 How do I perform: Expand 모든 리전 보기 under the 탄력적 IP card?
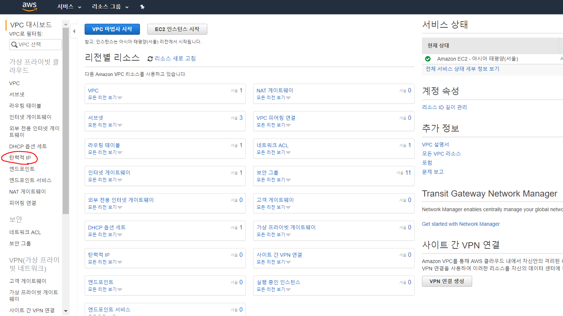tap(105, 262)
